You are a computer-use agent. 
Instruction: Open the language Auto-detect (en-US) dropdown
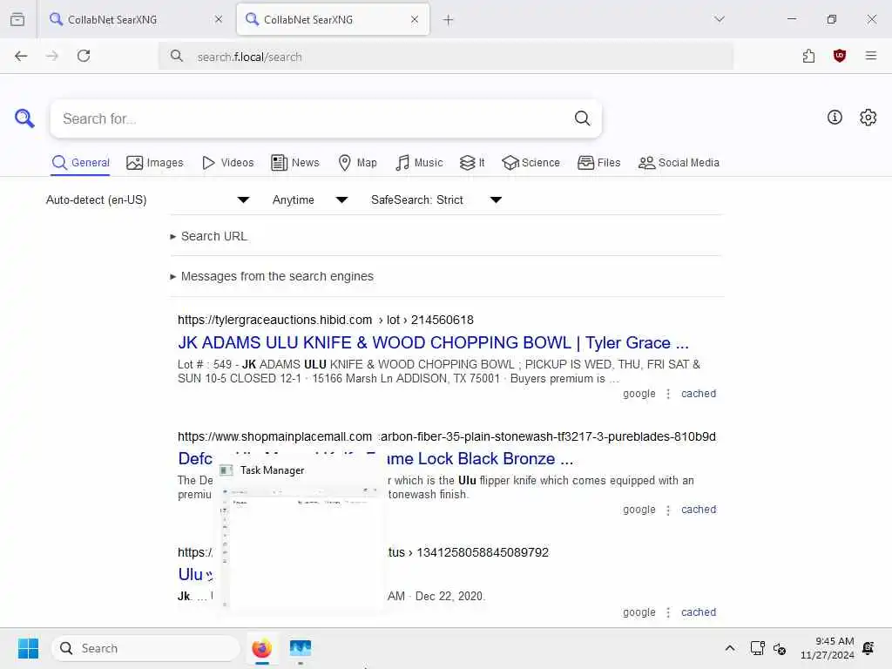[x=147, y=199]
